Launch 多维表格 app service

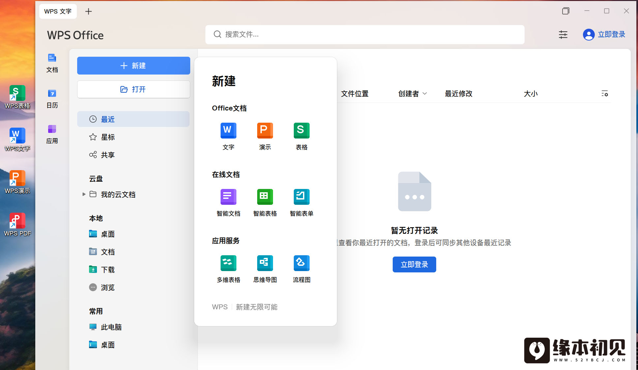[x=228, y=263]
